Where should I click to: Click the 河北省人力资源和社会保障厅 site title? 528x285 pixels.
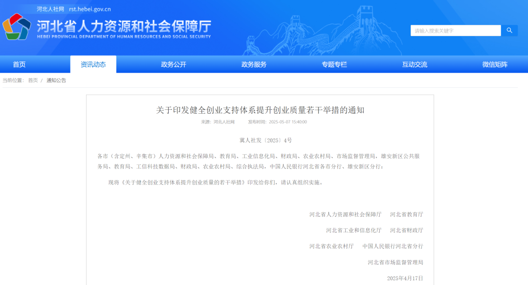pos(124,26)
